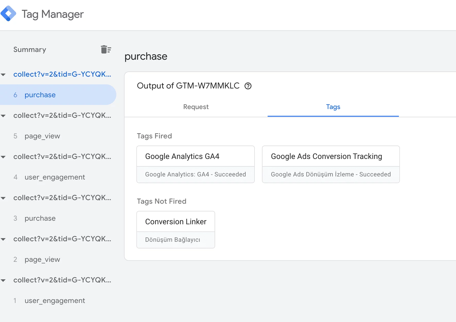
Task: Click the collect request text above 2 page_view
Action: click(62, 239)
